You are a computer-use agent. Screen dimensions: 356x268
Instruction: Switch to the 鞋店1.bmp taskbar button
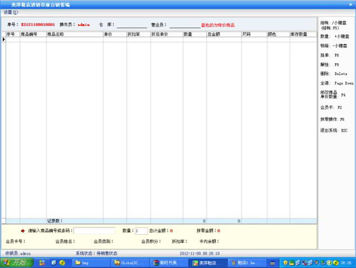pyautogui.click(x=247, y=263)
